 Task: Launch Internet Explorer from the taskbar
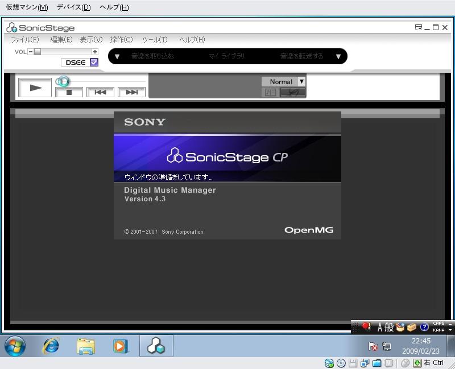click(x=51, y=346)
